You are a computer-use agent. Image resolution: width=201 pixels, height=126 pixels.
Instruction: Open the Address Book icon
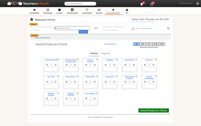point(72,10)
